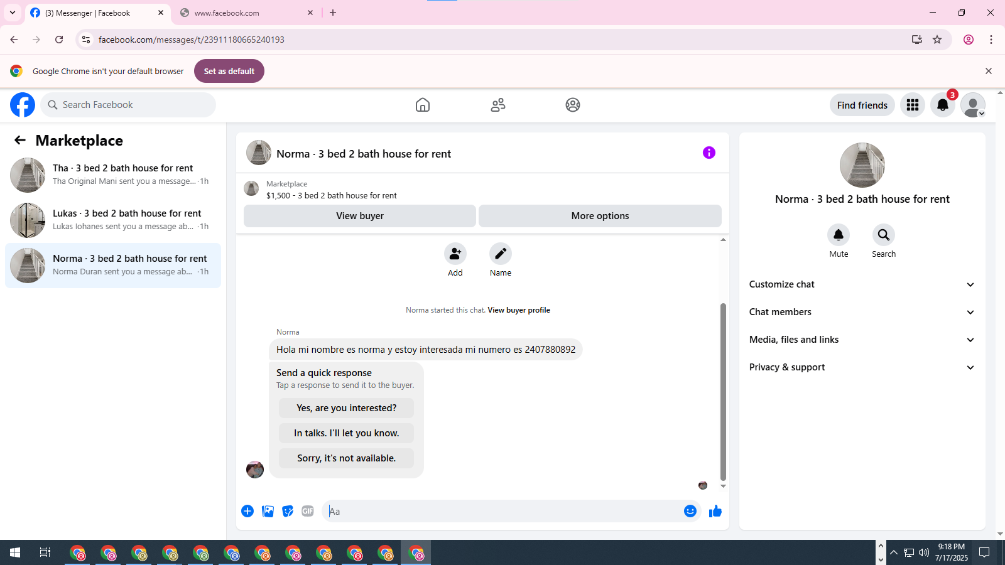The image size is (1005, 565).
Task: Open the system volume control
Action: coord(924,552)
